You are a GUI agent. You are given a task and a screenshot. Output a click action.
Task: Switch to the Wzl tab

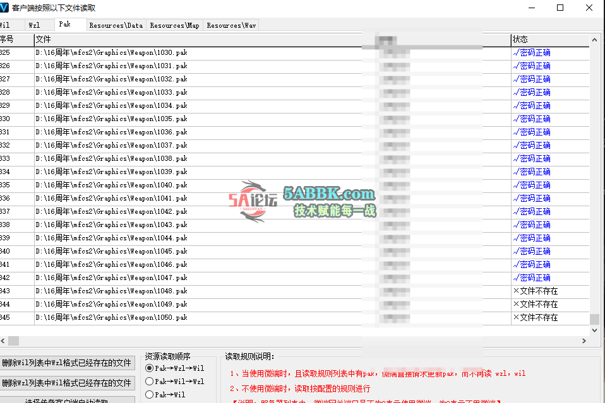[x=34, y=25]
